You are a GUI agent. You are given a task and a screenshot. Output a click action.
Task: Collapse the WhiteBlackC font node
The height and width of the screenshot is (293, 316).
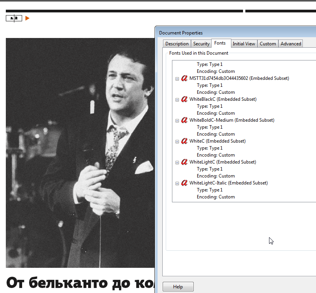point(177,100)
